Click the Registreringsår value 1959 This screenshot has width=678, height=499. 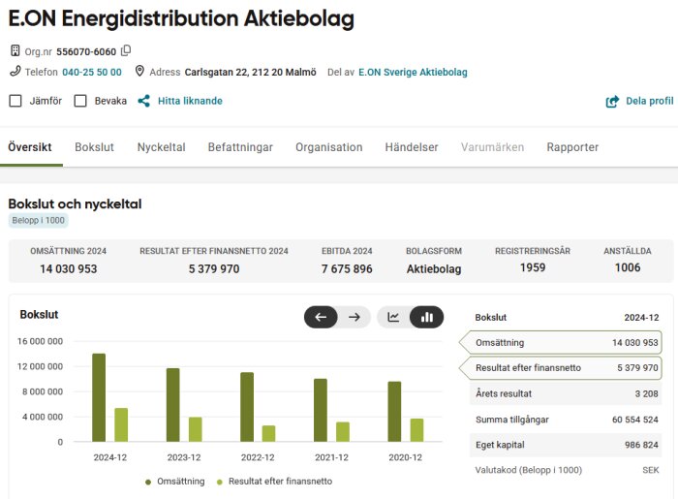click(533, 267)
